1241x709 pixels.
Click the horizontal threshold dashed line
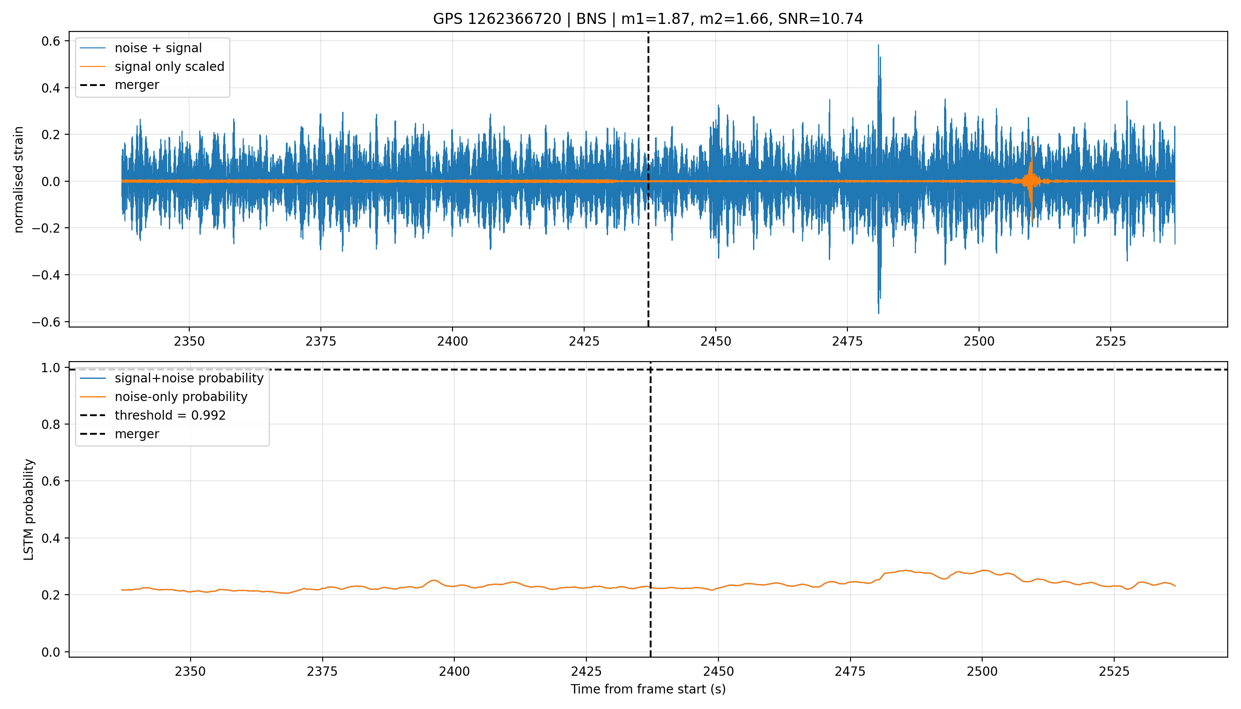[877, 370]
